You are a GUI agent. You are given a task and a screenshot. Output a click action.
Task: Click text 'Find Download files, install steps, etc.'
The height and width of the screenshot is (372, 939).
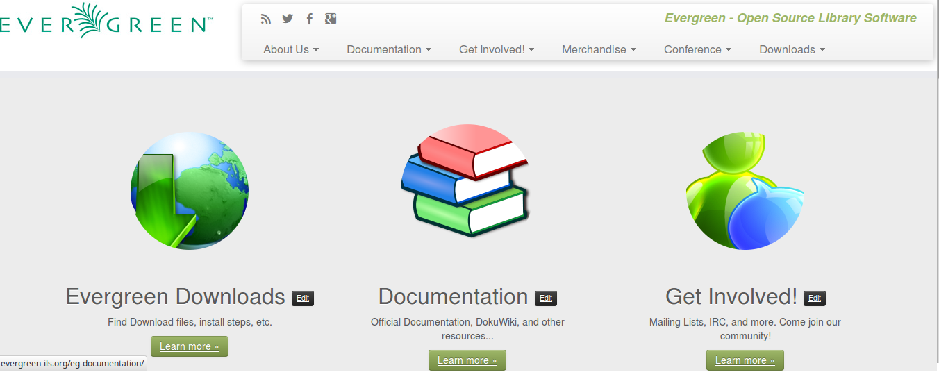tap(190, 322)
